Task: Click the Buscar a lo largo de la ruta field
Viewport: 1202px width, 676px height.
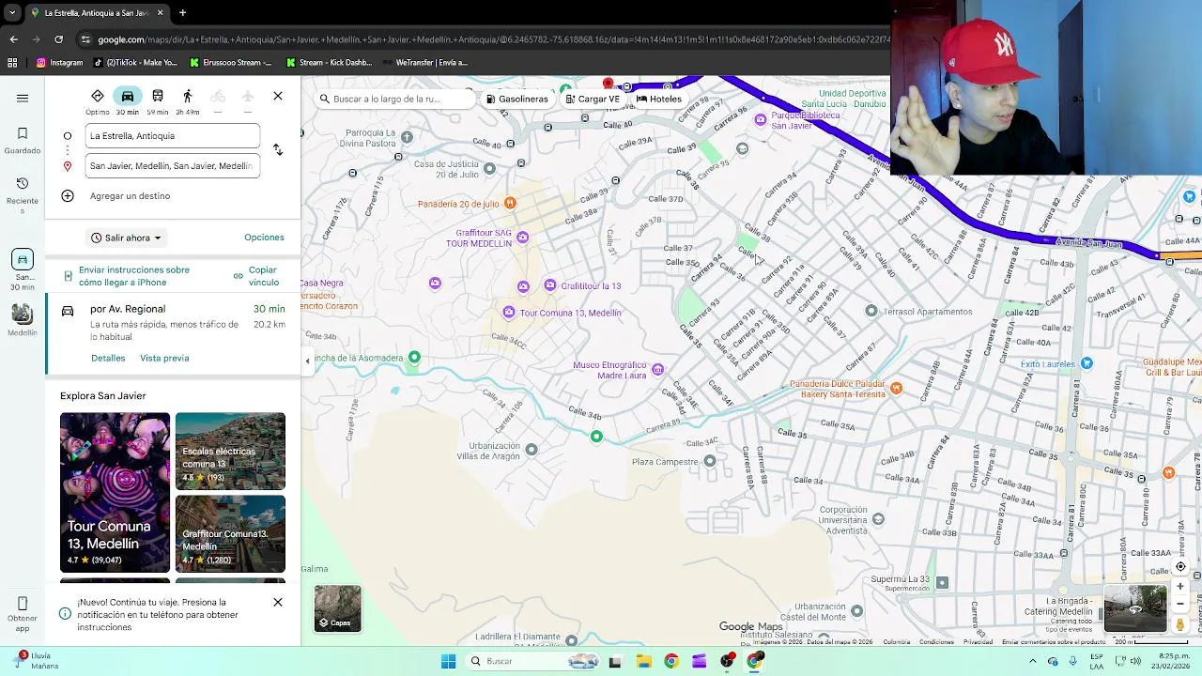Action: [x=394, y=99]
